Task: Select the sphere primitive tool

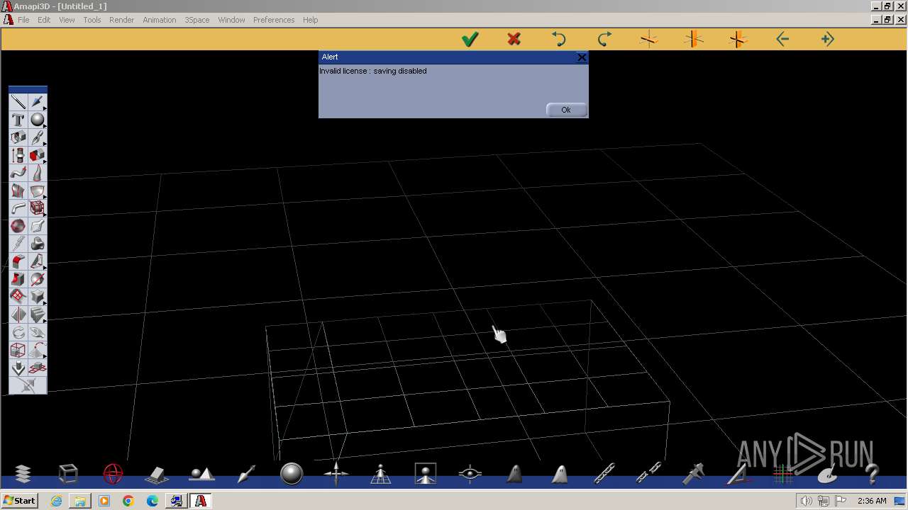Action: coord(37,120)
